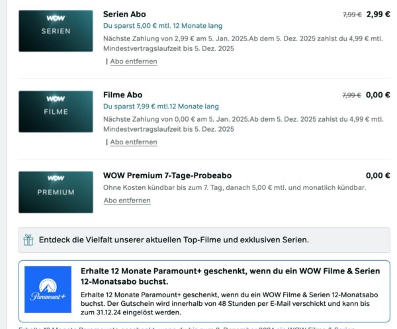Click the struck-through 7,99 € Filme price
The image size is (397, 329).
pos(352,95)
